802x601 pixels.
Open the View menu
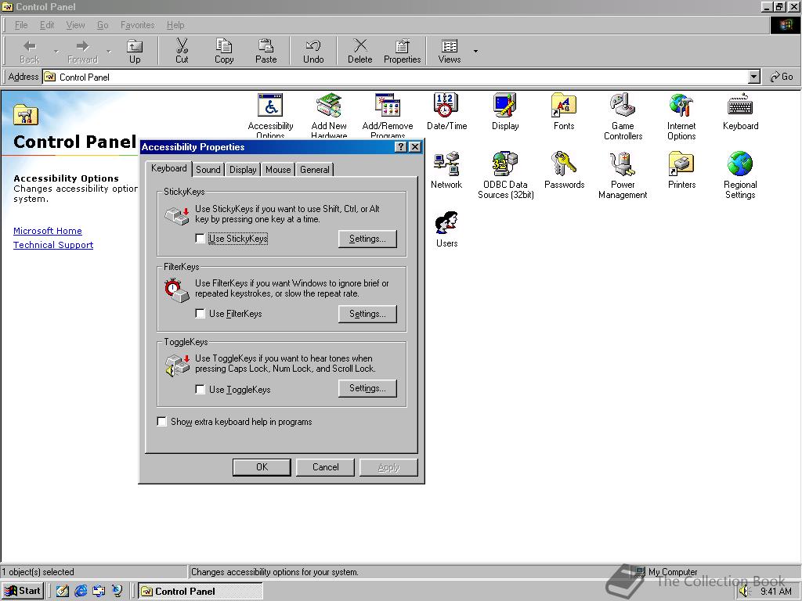click(x=76, y=25)
